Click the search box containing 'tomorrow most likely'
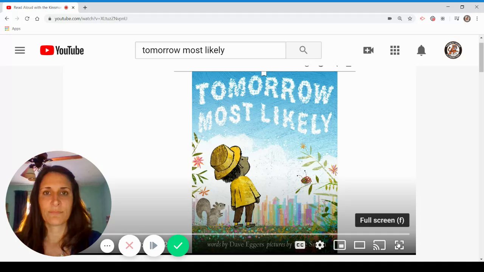 click(x=210, y=50)
